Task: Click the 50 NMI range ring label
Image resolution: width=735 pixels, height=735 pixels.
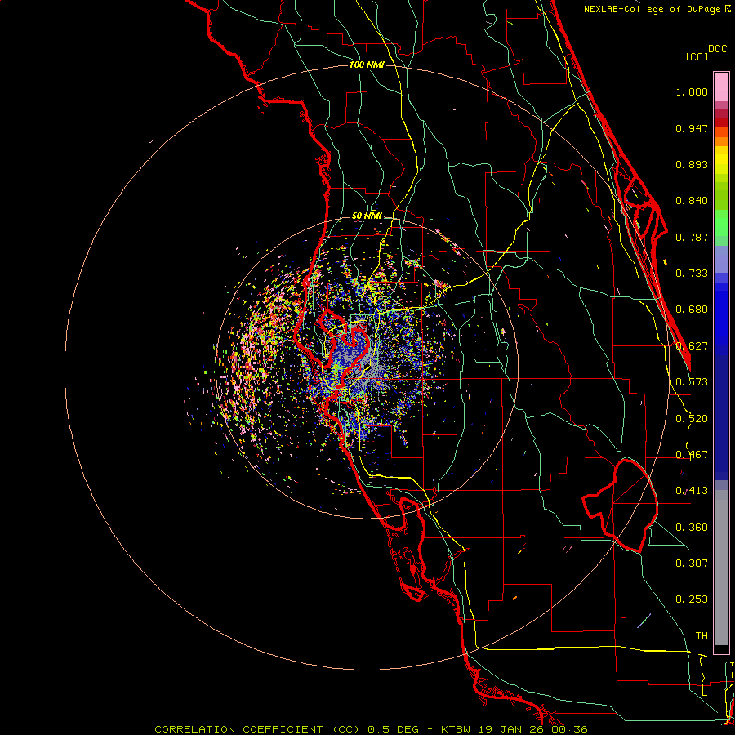Action: (367, 216)
